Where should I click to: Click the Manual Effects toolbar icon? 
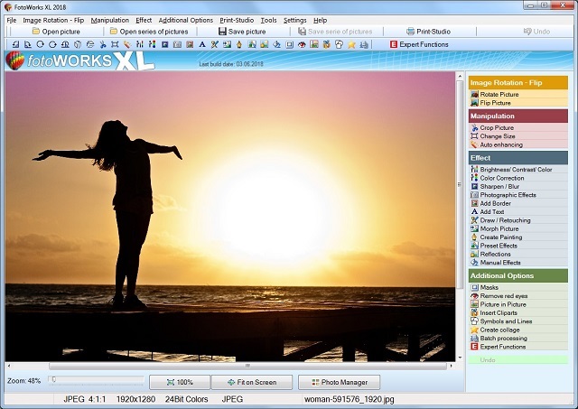[277, 44]
